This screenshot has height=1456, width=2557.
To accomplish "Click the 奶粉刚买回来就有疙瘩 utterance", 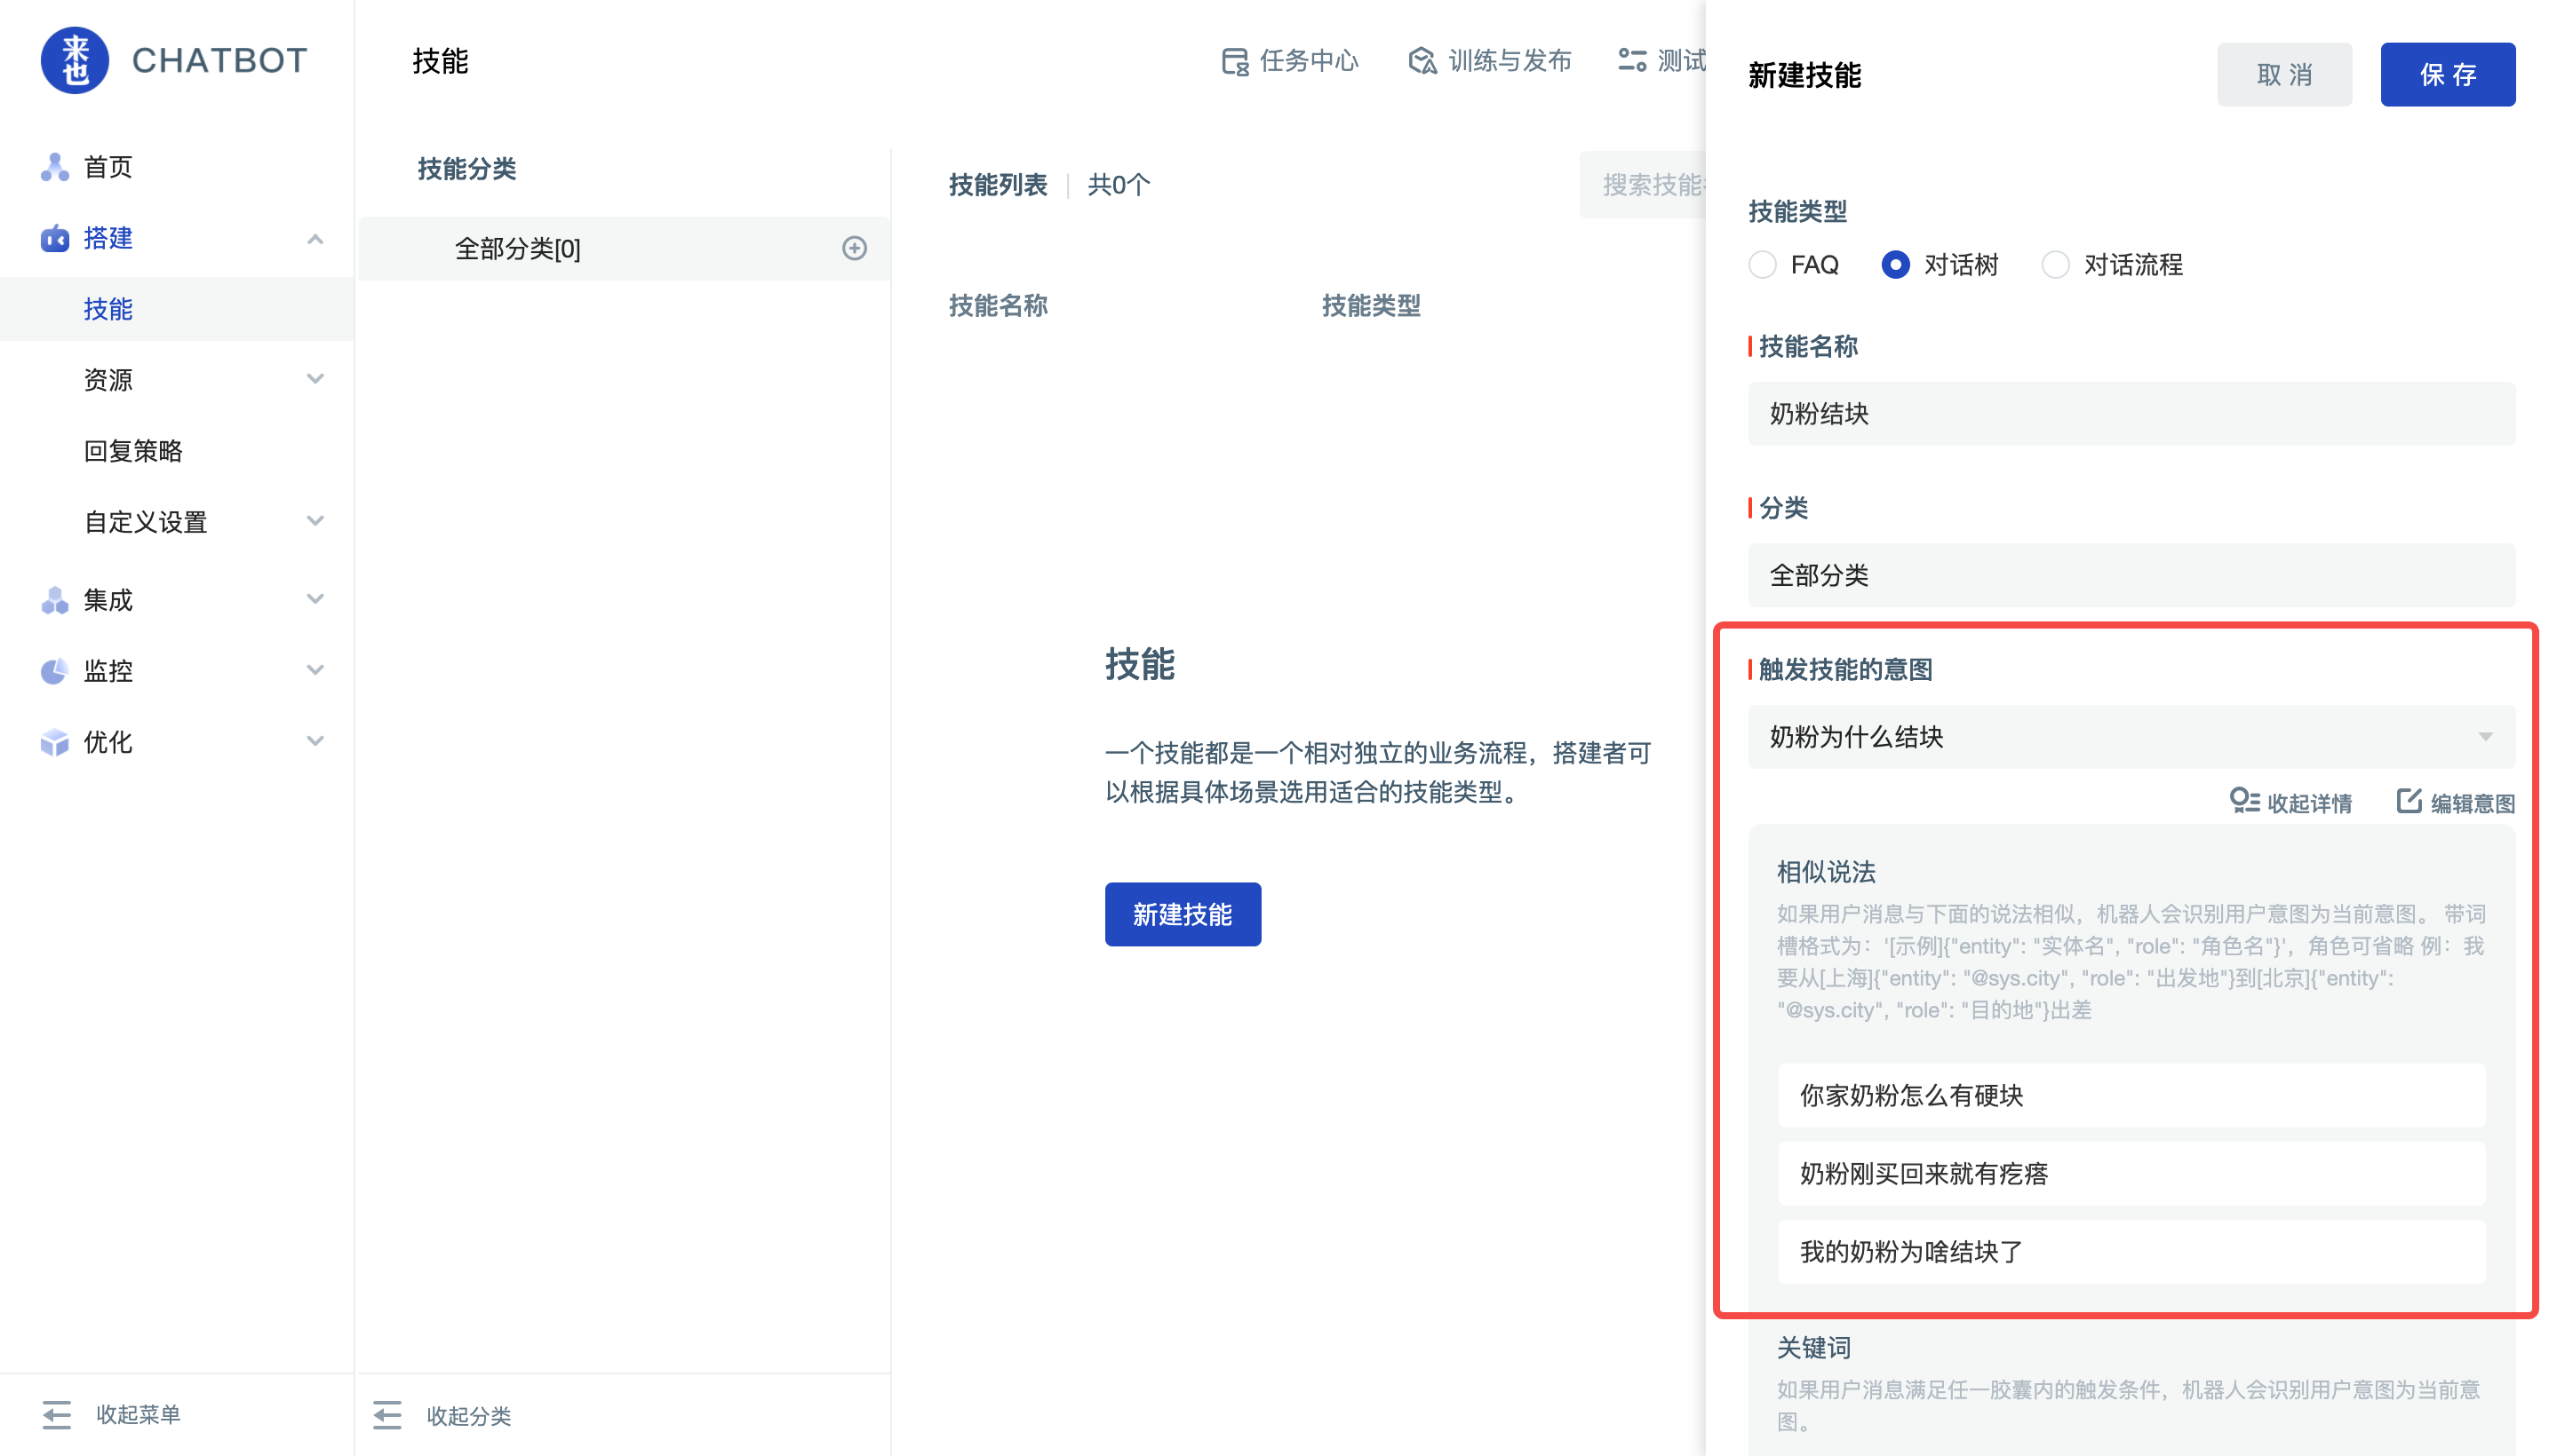I will click(2131, 1173).
